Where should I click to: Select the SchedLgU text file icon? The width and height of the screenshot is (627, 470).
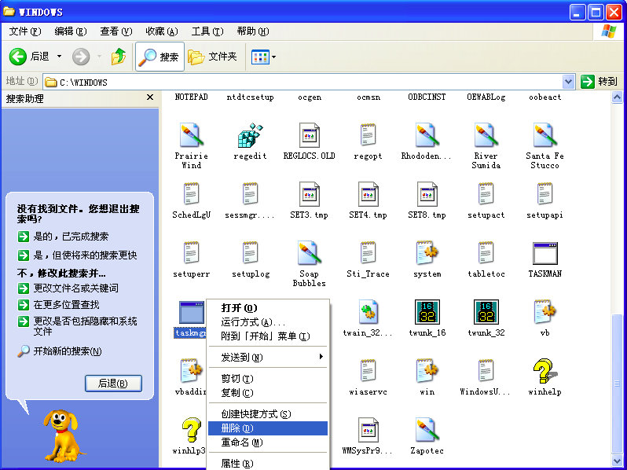click(x=191, y=193)
